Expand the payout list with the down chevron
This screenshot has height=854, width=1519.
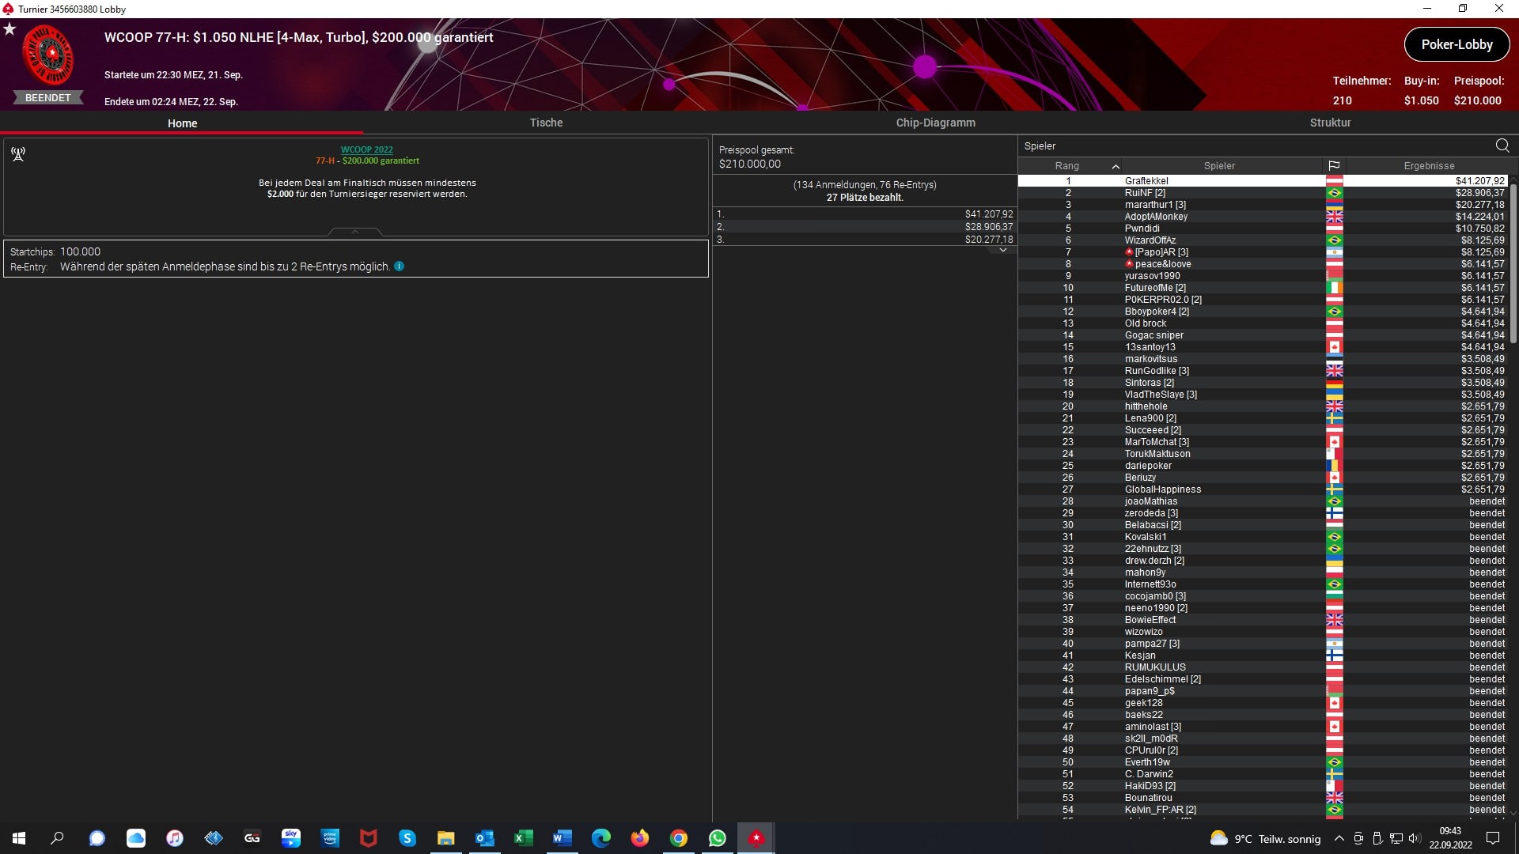(1003, 250)
